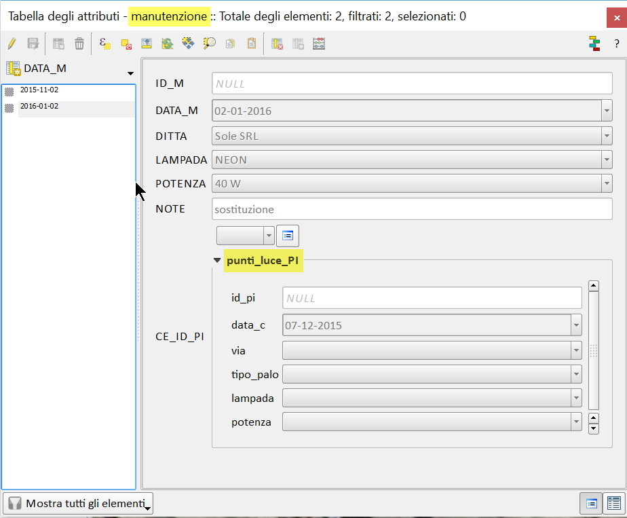Open the DATA_M column preview menu

[x=130, y=73]
